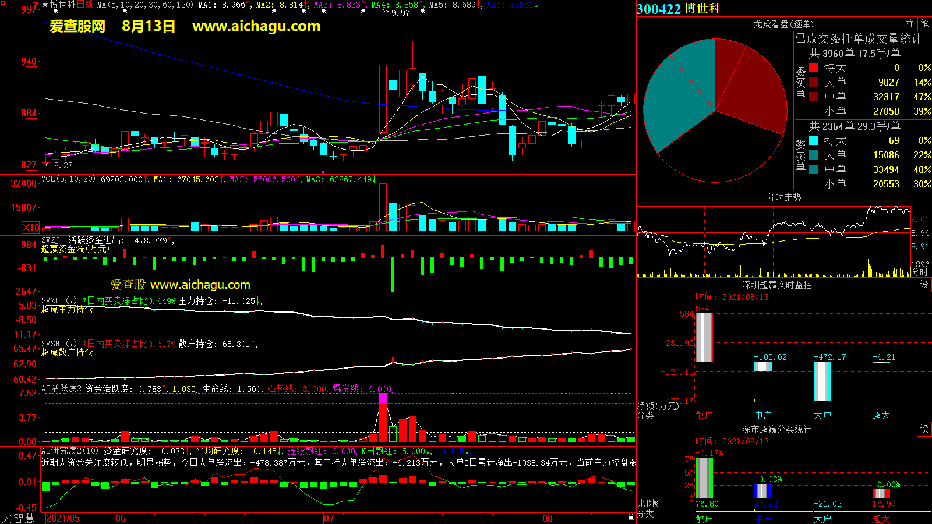Click the small red square in top-left corner
The image size is (932, 524).
coord(3,3)
